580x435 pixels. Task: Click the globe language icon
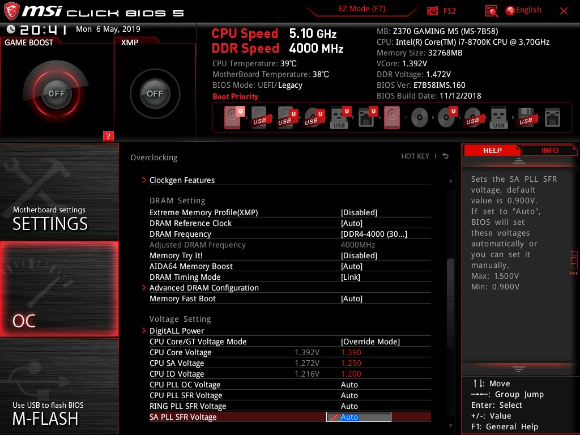point(510,11)
